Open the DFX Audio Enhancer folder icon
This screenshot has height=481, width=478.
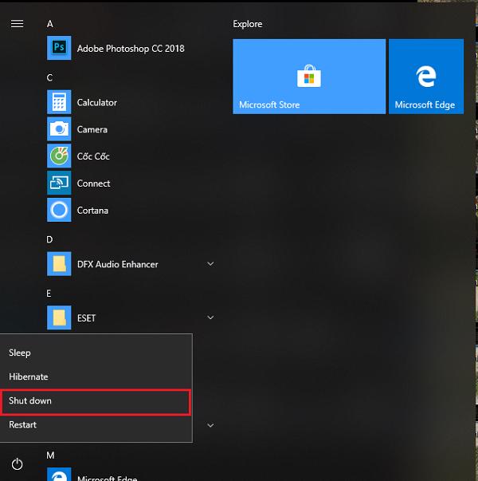pos(59,264)
